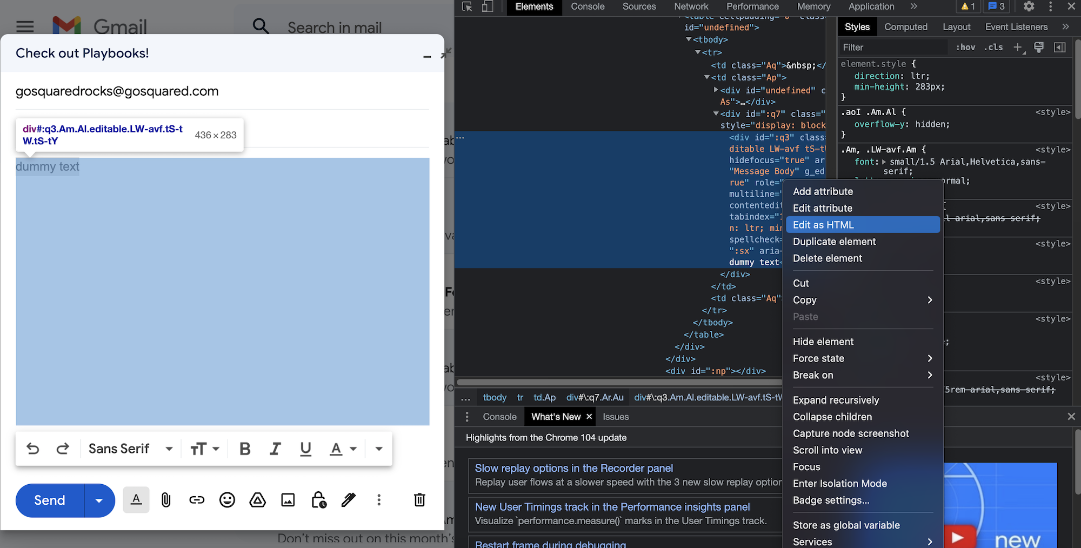Viewport: 1081px width, 548px height.
Task: Choose Delete element in context menu
Action: (x=863, y=258)
